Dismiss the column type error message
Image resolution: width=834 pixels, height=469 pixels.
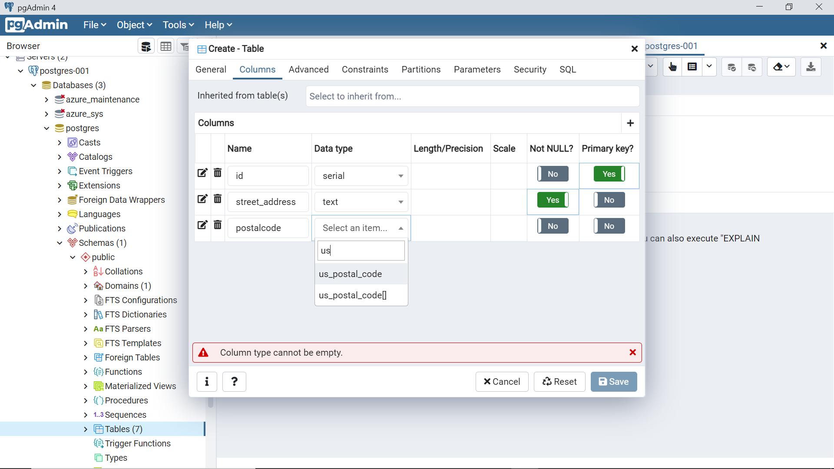[x=632, y=352]
